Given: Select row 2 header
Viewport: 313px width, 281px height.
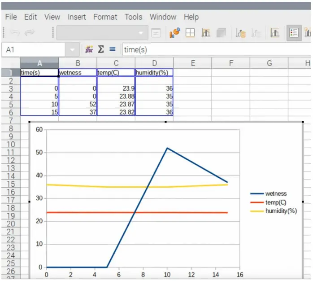Looking at the screenshot, I should 11,80.
